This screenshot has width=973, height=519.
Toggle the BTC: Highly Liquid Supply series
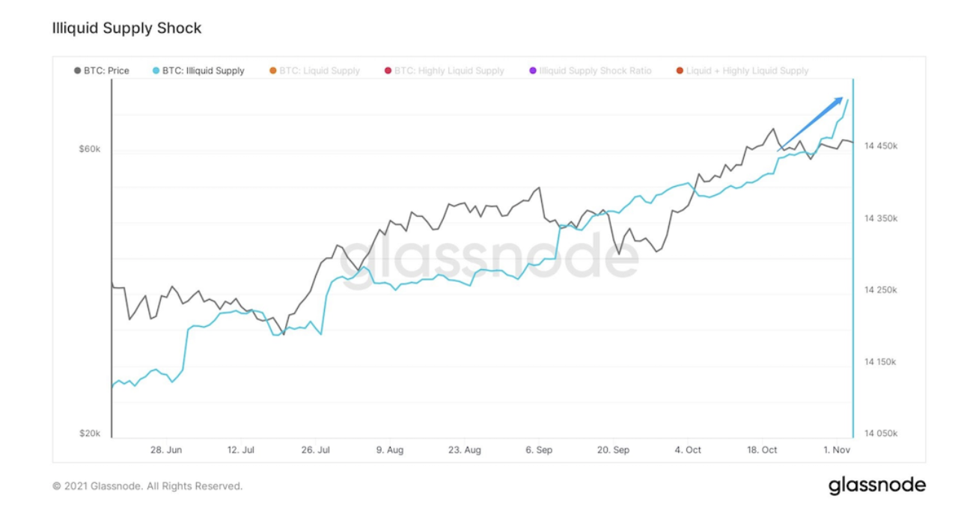449,71
